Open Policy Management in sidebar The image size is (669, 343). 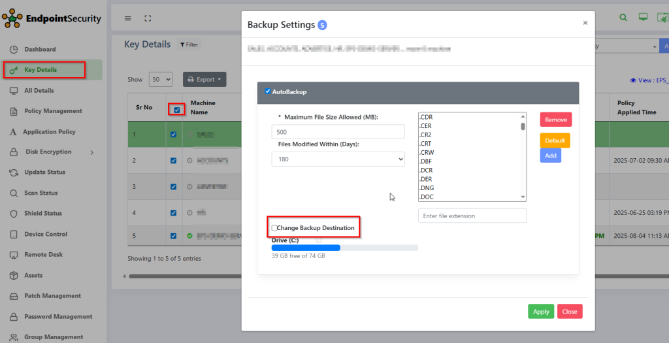[53, 111]
